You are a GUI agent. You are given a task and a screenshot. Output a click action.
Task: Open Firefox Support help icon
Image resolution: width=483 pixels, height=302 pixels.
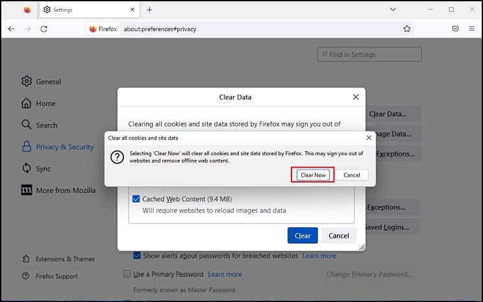point(26,276)
